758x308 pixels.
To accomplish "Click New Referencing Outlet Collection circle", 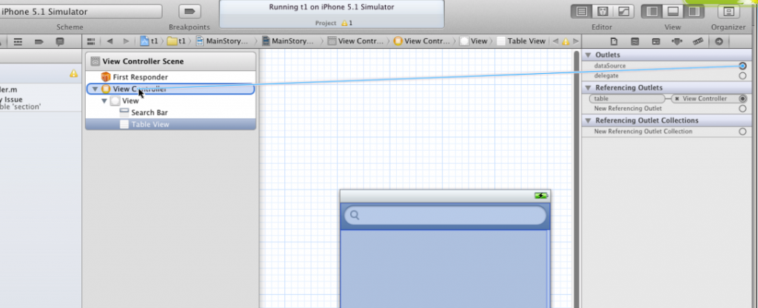I will tap(742, 131).
